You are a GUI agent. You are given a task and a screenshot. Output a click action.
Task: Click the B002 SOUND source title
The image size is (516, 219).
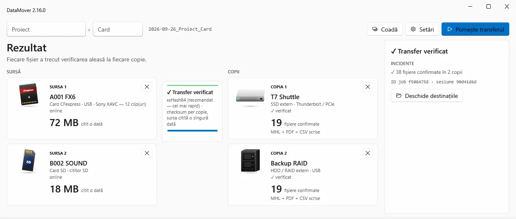pos(68,163)
